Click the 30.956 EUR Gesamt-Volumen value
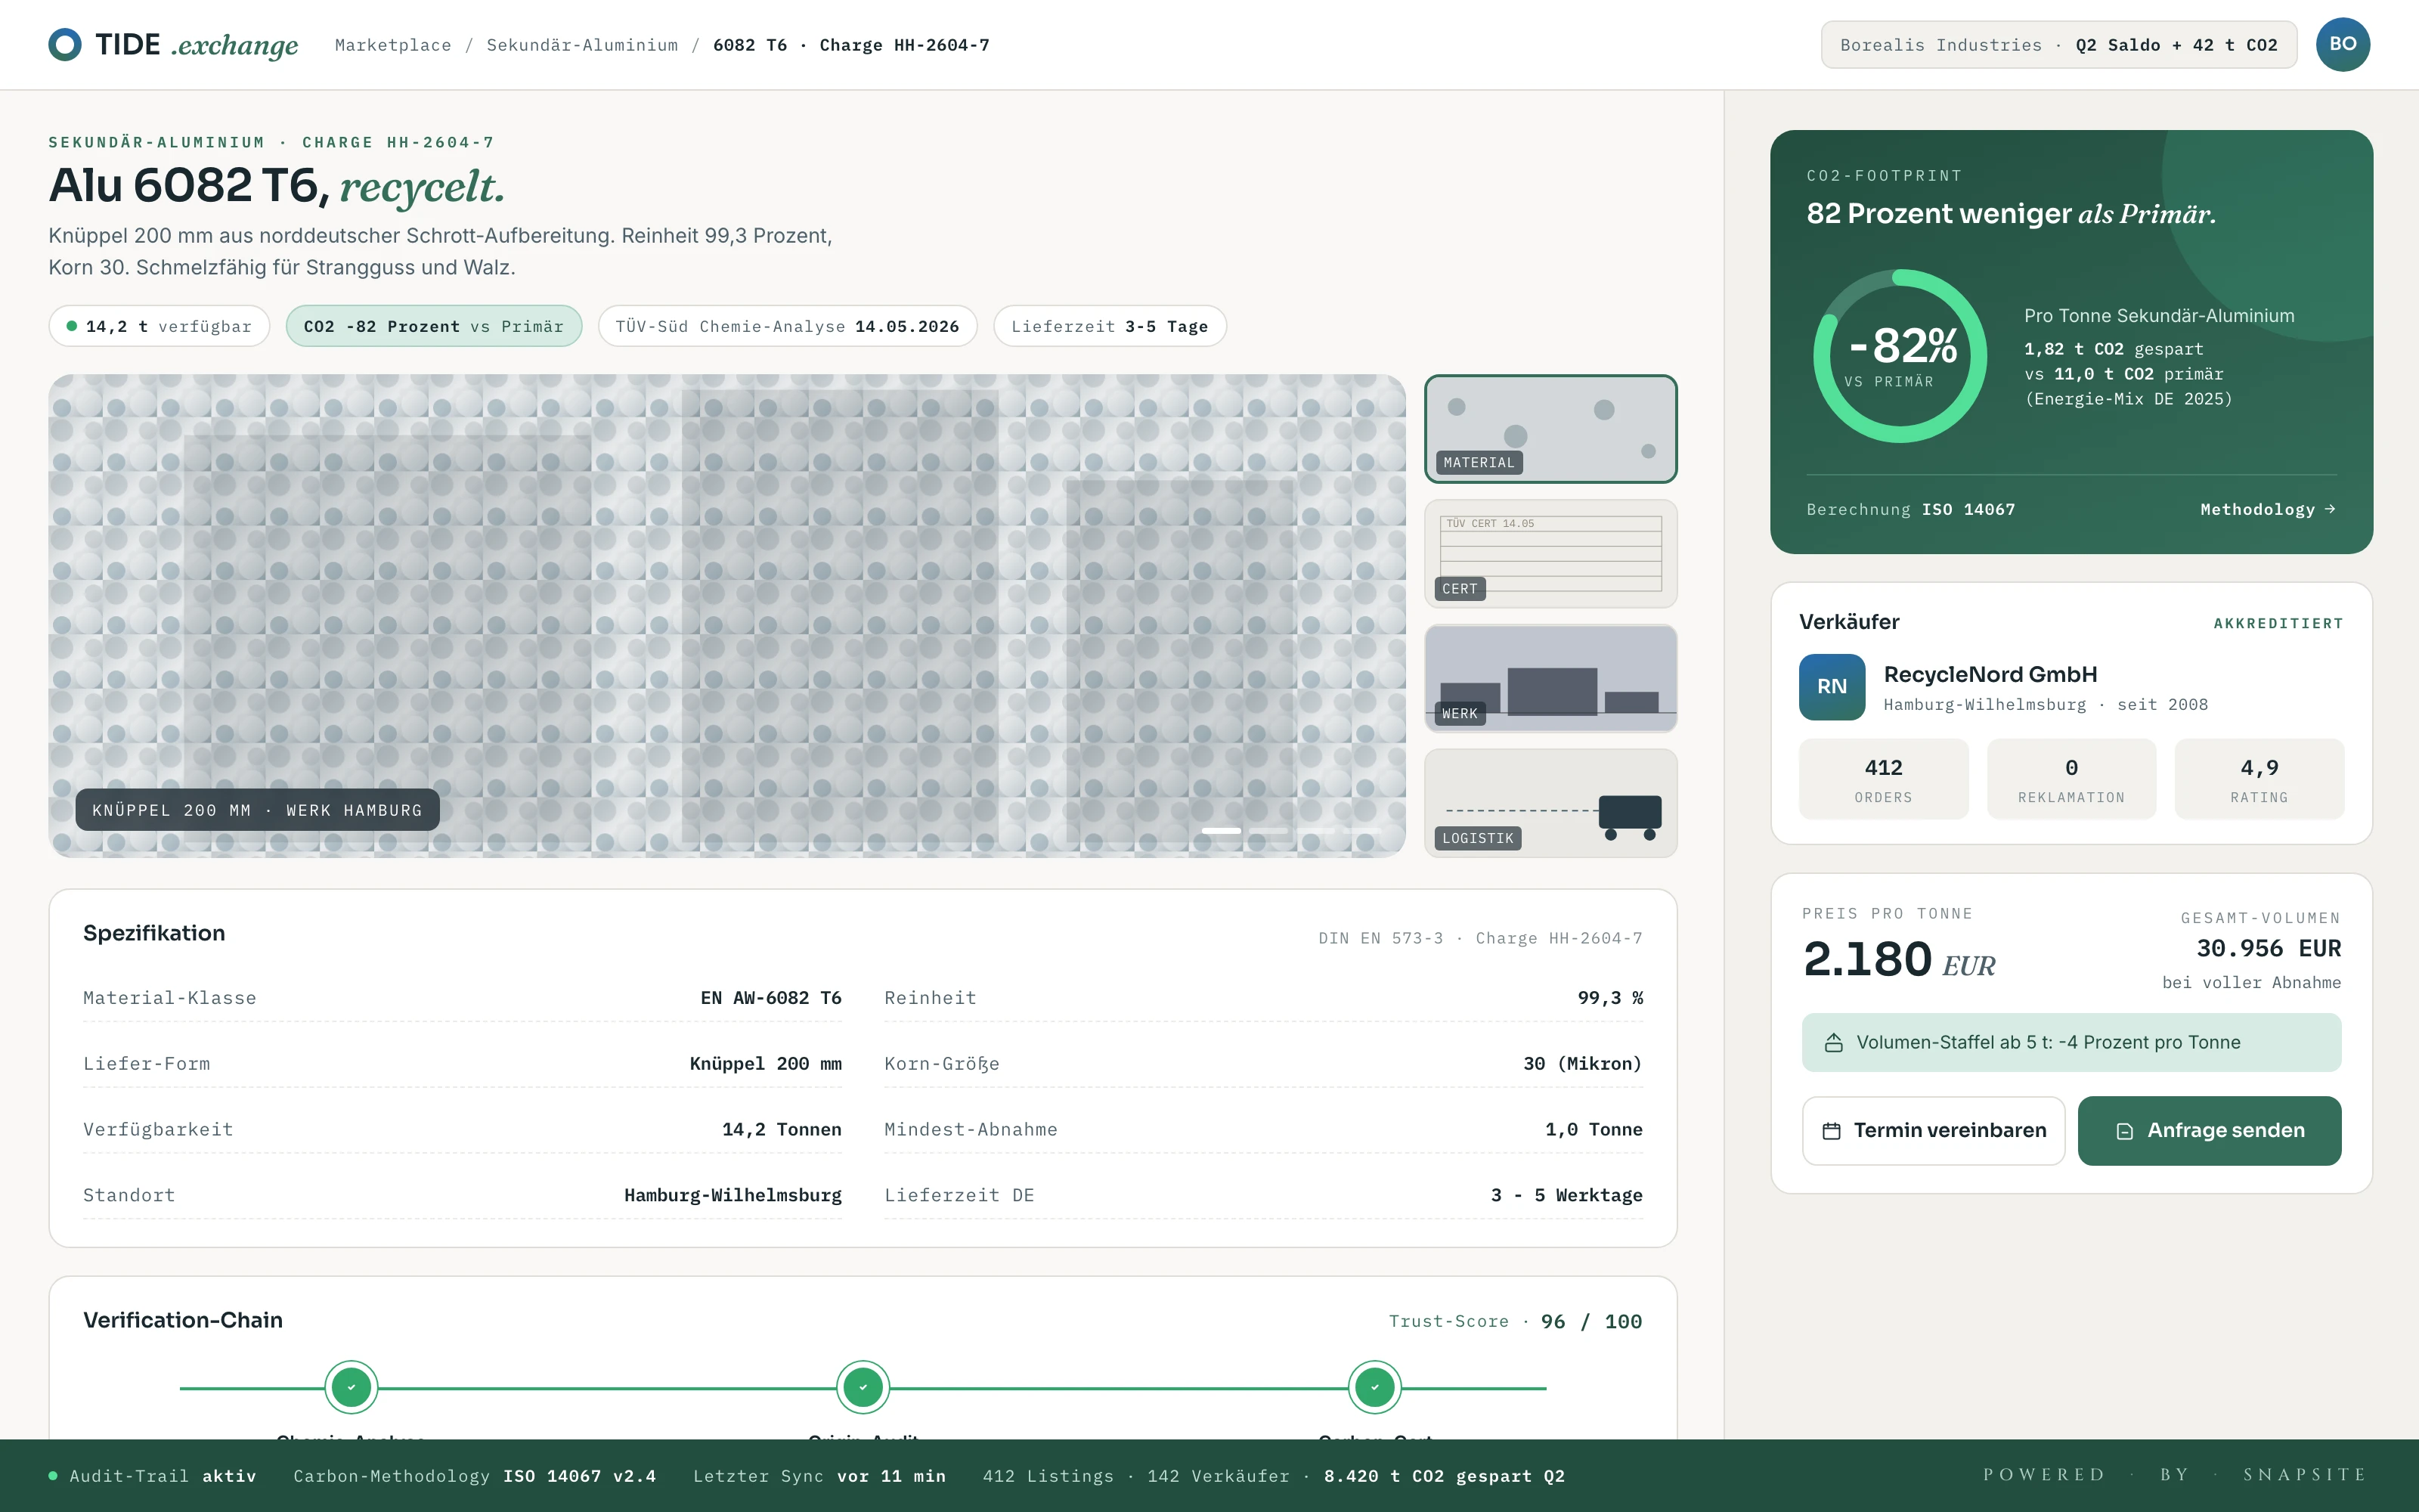 (2268, 948)
